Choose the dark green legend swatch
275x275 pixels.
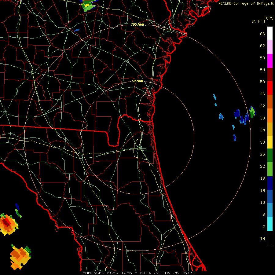pos(270,156)
